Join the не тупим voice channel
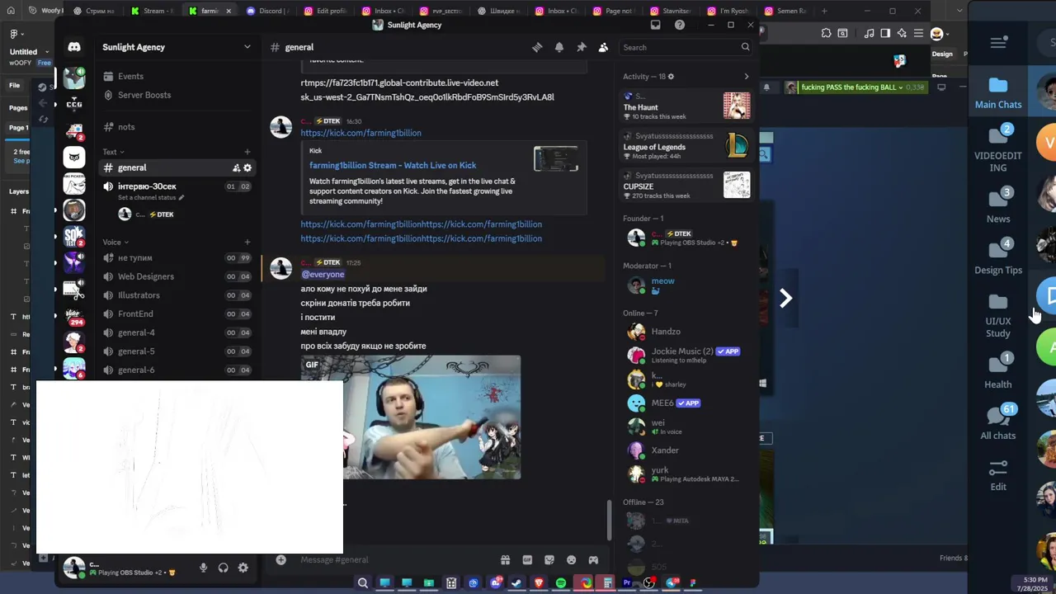Screen dimensions: 1056x594 pos(135,258)
